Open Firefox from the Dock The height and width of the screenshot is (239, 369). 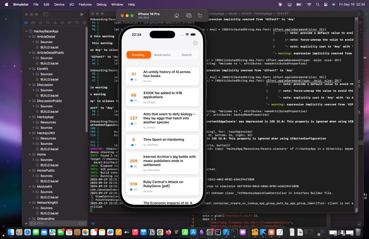(168, 232)
